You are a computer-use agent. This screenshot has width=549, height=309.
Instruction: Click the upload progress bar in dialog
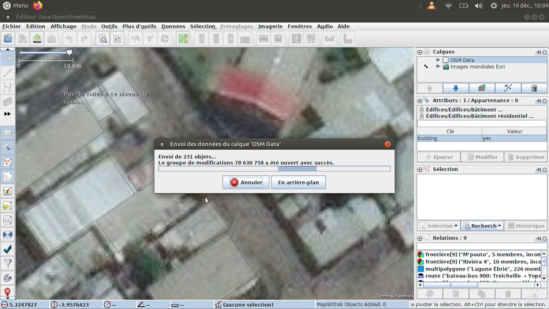(x=274, y=169)
